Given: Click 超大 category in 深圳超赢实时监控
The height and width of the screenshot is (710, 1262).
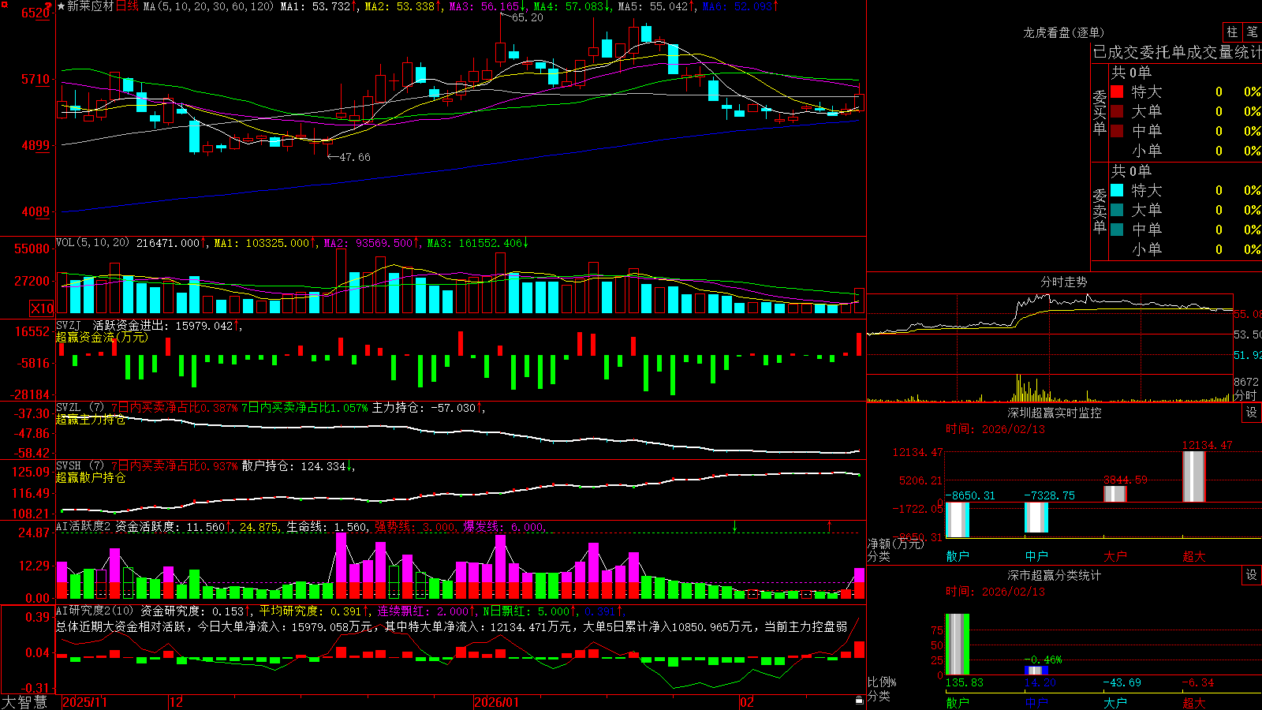Looking at the screenshot, I should click(1194, 556).
